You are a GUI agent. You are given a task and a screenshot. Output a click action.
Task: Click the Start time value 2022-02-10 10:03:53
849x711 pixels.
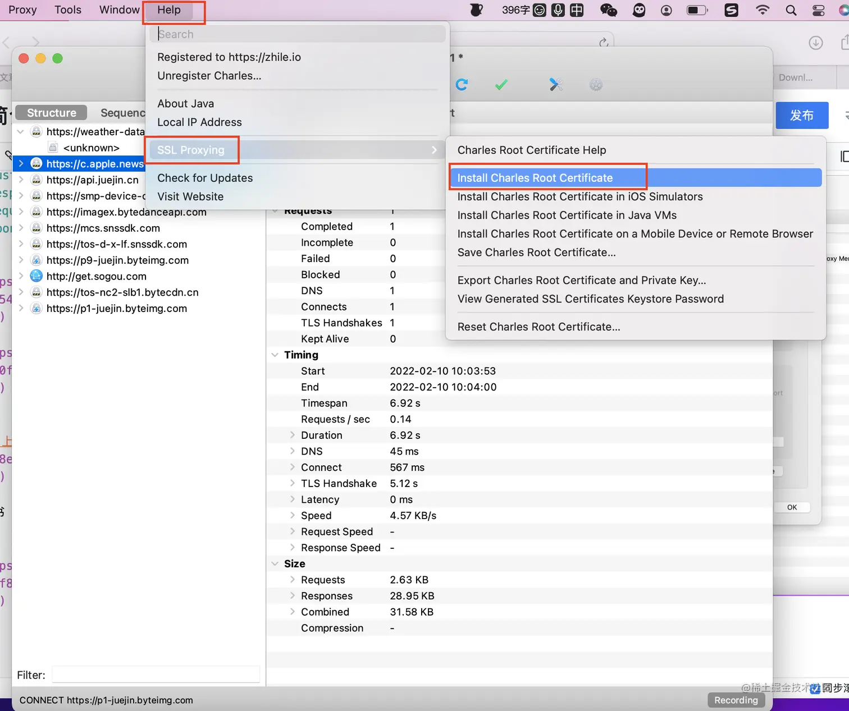click(443, 371)
